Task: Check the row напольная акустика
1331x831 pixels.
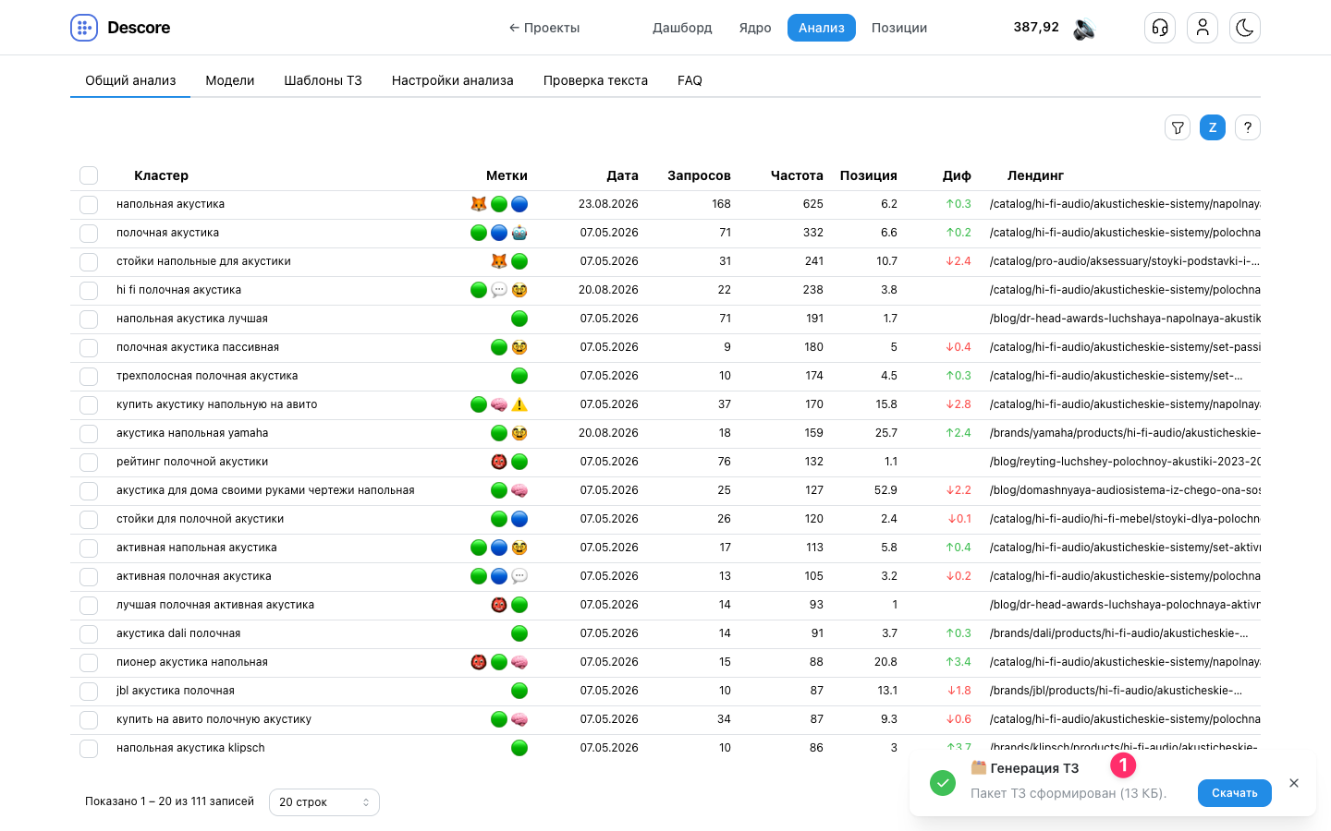Action: [x=89, y=204]
